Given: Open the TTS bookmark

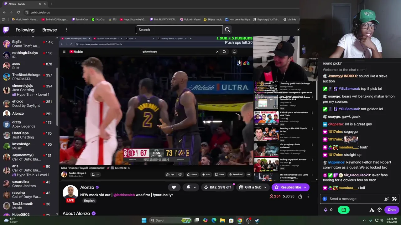Looking at the screenshot, I should click(x=112, y=20).
